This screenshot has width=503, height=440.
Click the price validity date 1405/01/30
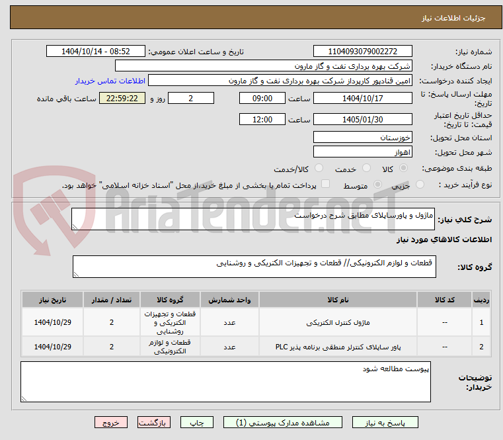362,120
